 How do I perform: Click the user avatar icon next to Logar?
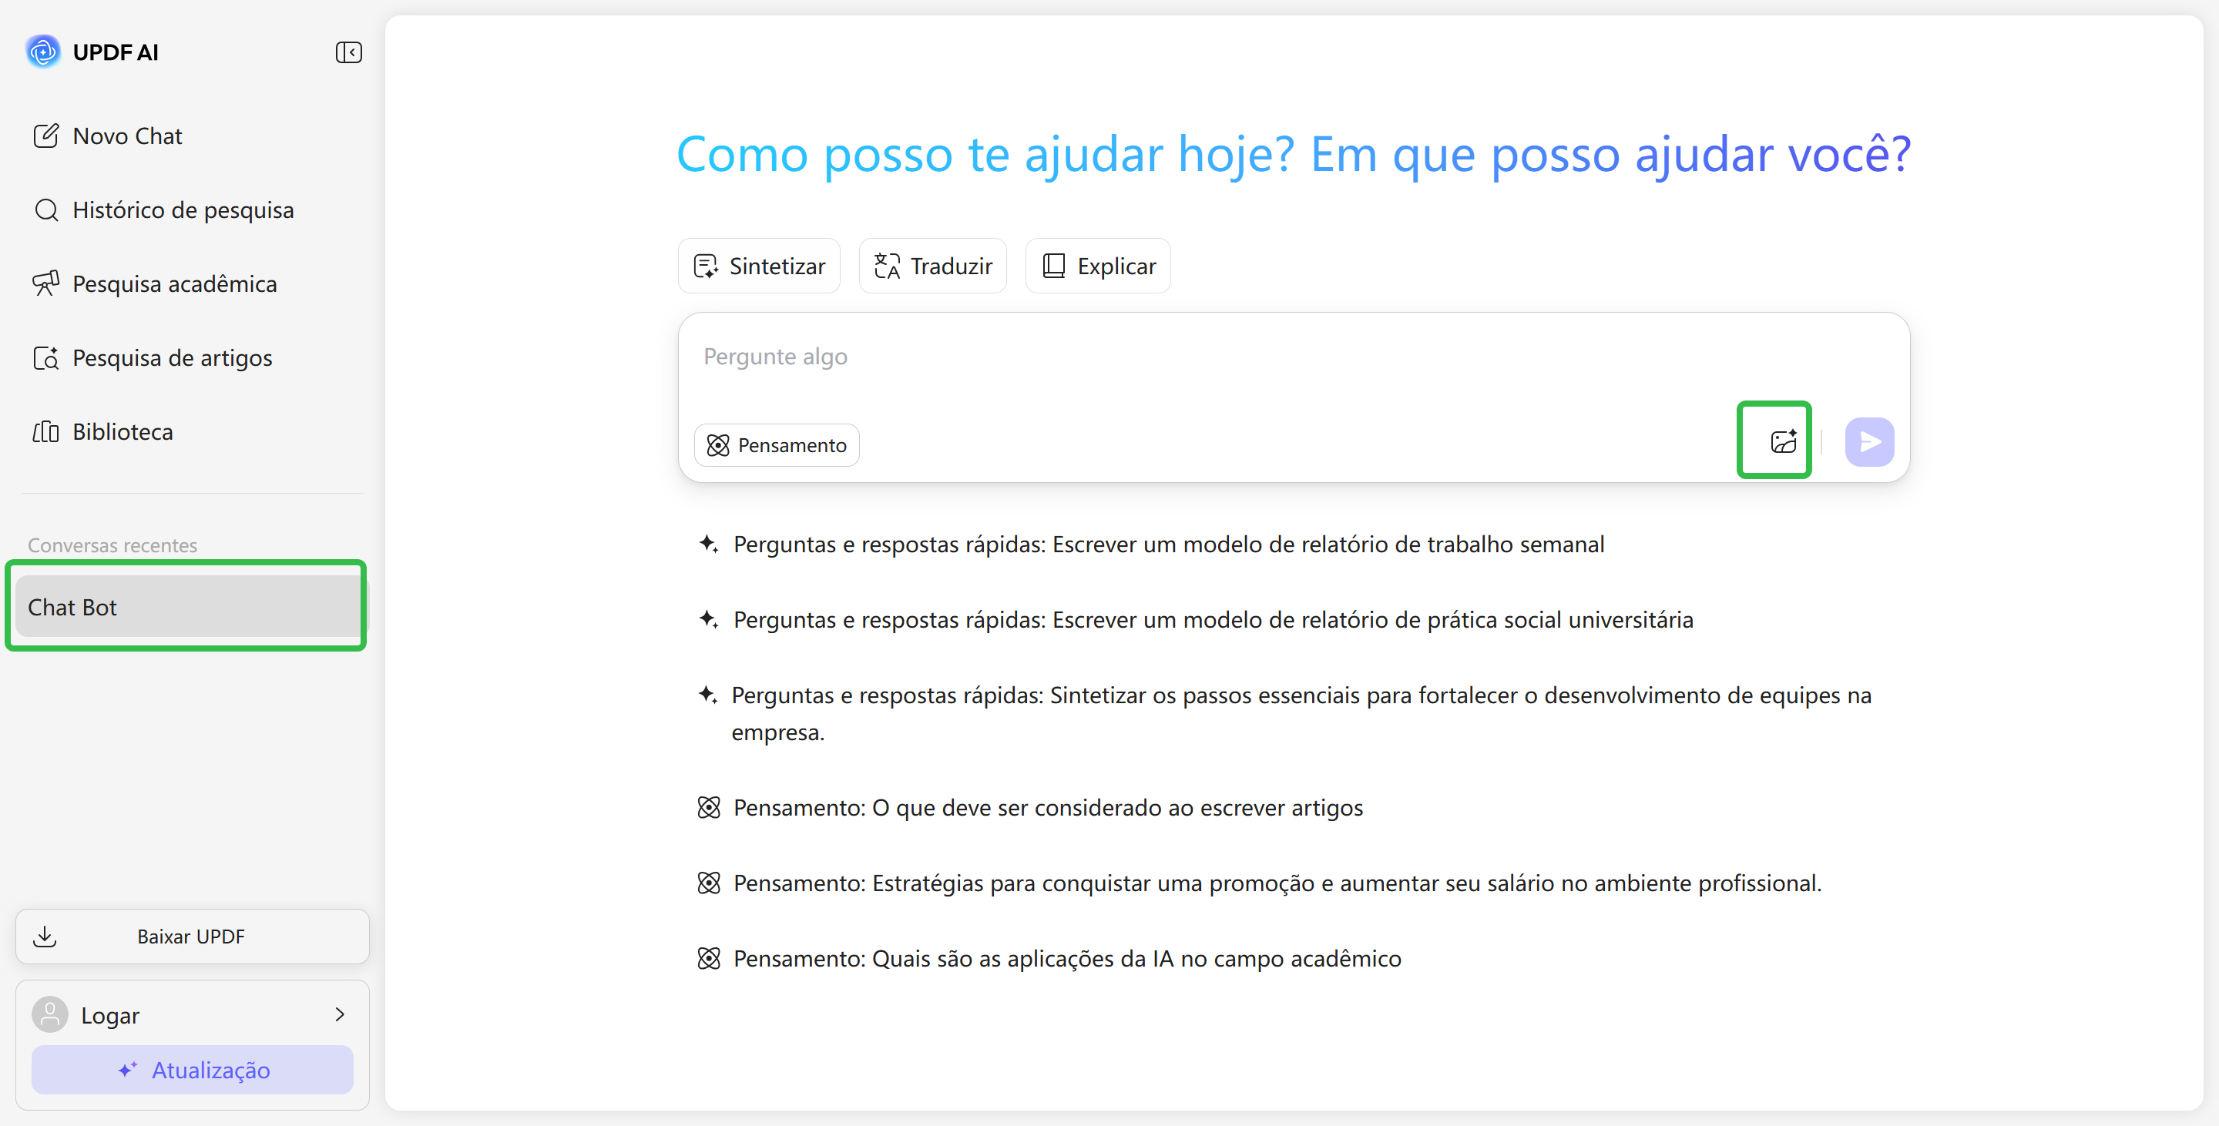[x=50, y=1015]
